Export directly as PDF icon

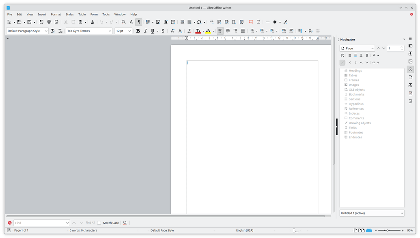tap(41, 22)
